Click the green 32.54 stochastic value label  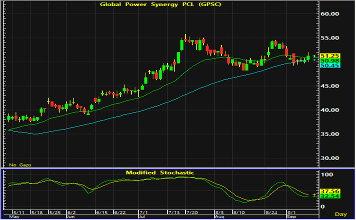[330, 196]
